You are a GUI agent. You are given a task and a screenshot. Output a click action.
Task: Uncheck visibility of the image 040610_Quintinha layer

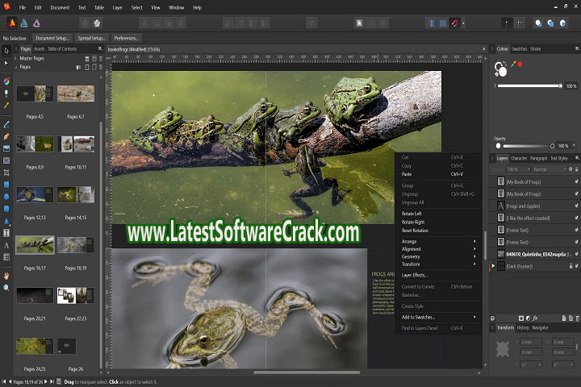(x=576, y=253)
